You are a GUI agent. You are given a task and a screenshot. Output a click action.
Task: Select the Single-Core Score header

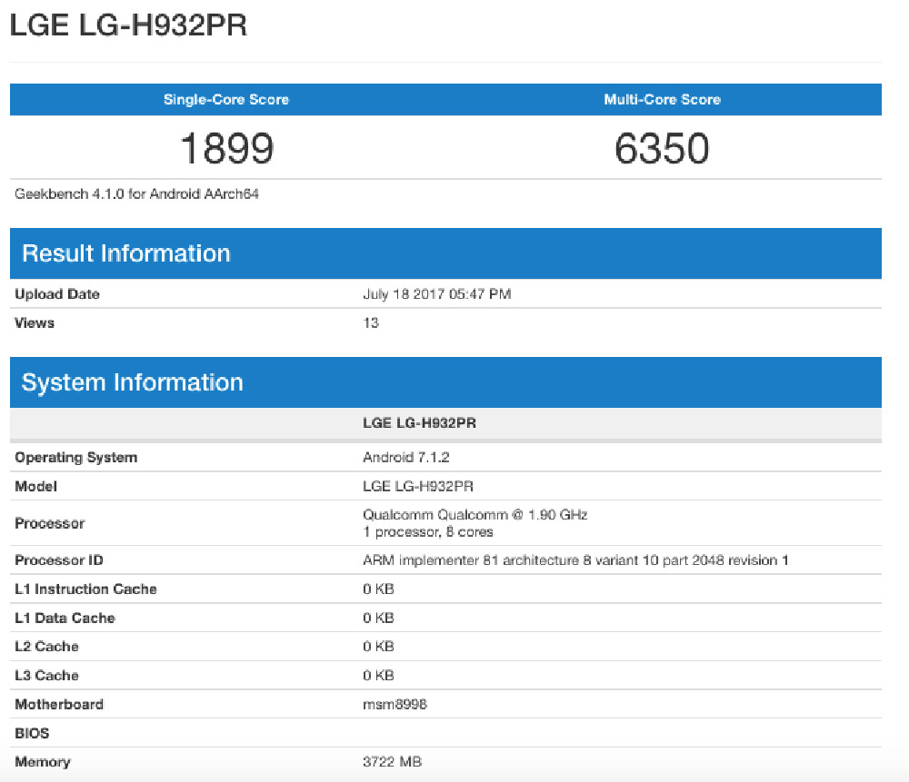tap(226, 100)
